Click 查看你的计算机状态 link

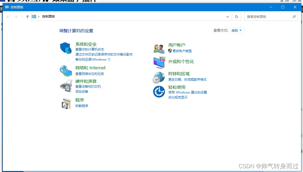point(90,49)
